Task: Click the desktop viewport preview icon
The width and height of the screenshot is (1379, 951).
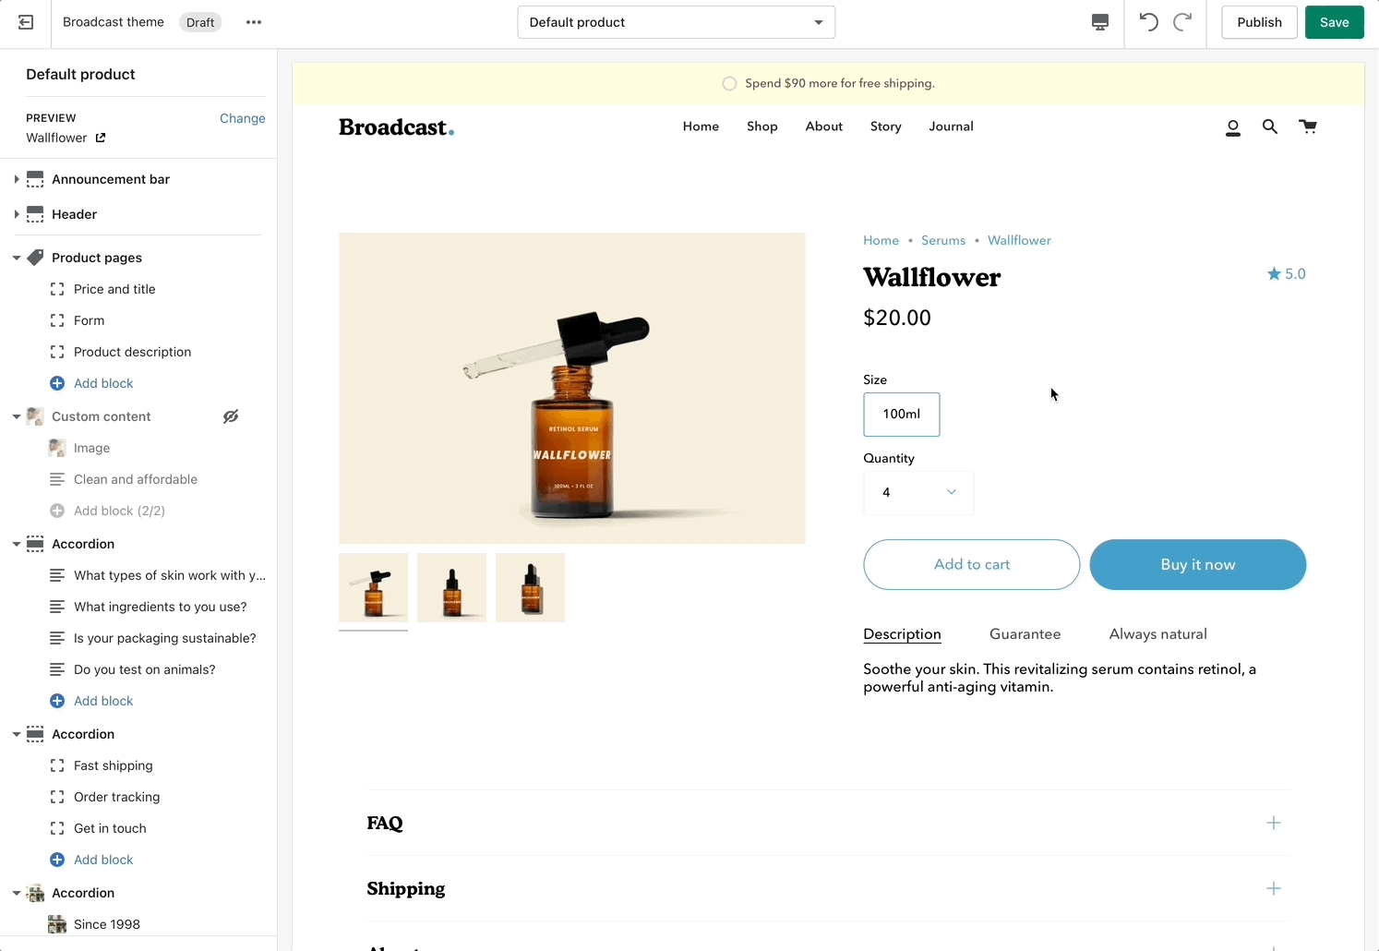Action: 1099,22
